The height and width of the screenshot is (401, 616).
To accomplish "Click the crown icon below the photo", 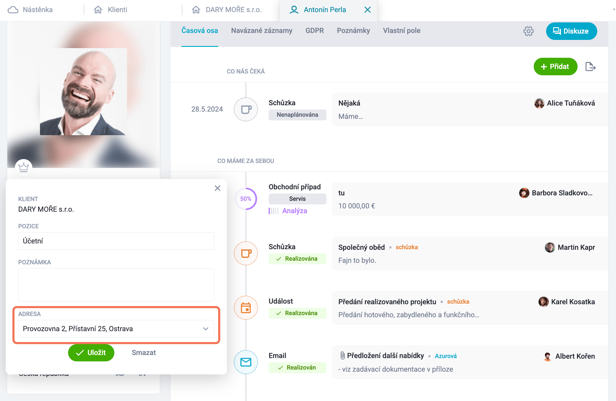I will point(24,167).
